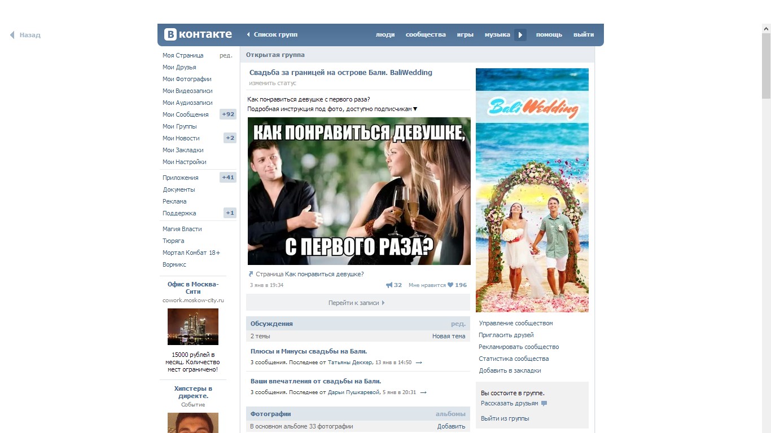The height and width of the screenshot is (433, 771).
Task: Open игры in the top navigation
Action: coord(465,35)
